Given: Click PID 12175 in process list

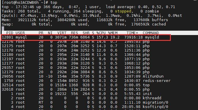Looking at the screenshot, I should pyautogui.click(x=8, y=46).
